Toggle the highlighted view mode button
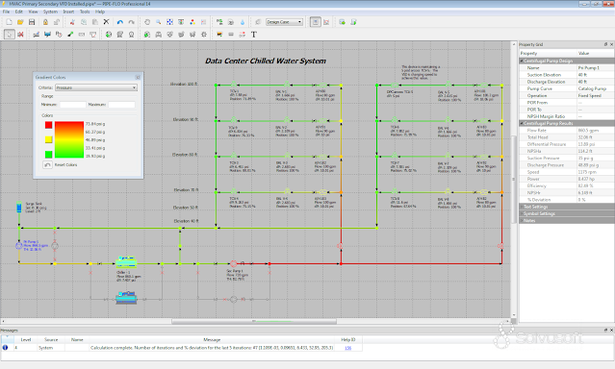 click(x=315, y=22)
